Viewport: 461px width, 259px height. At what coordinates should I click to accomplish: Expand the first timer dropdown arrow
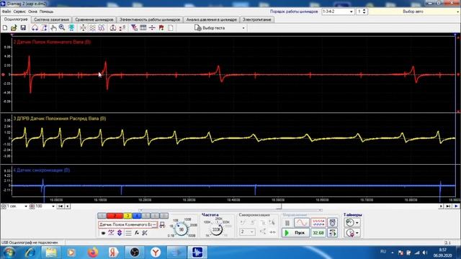pos(357,222)
